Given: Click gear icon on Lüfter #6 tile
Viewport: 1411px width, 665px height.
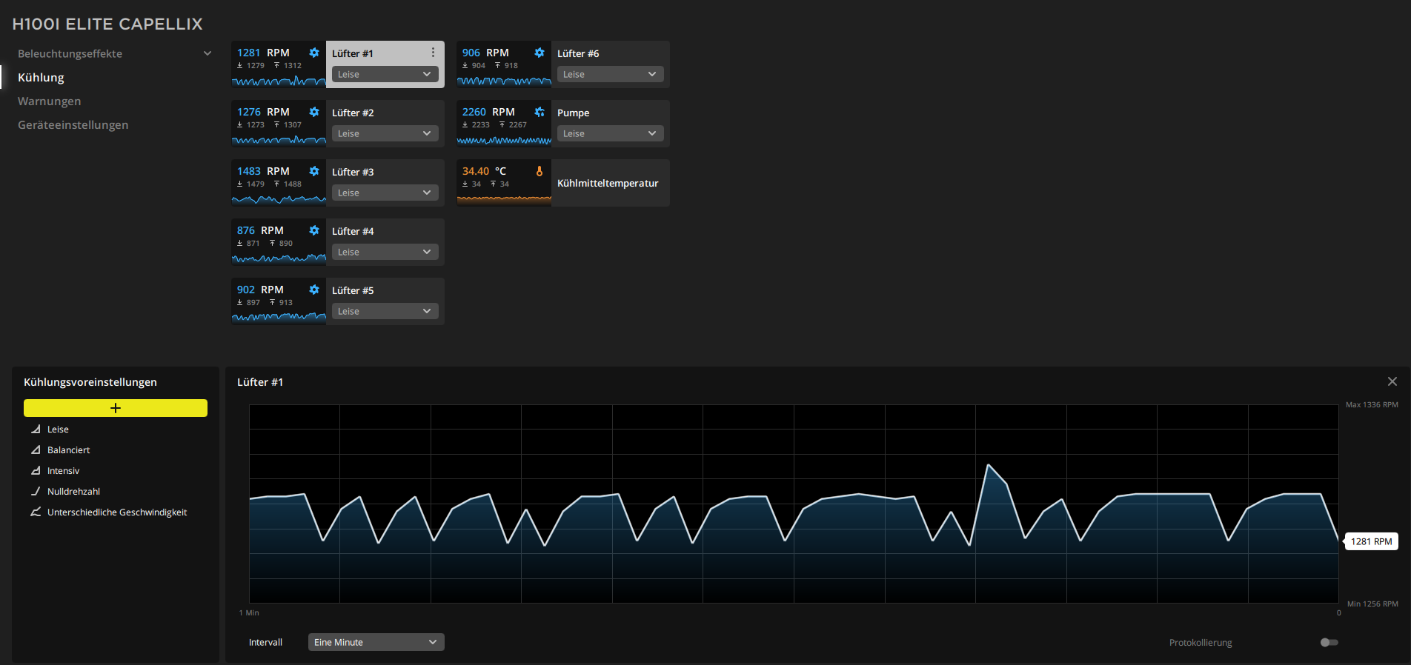Looking at the screenshot, I should (539, 53).
